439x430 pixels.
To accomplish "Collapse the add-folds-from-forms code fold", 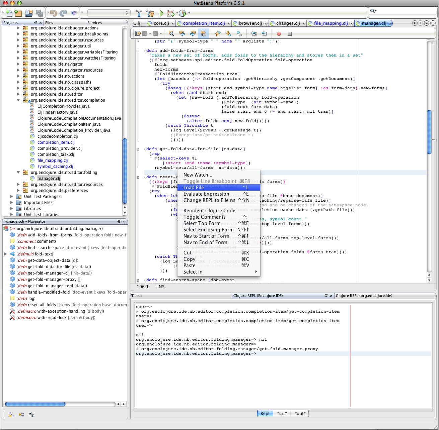I will [x=138, y=51].
